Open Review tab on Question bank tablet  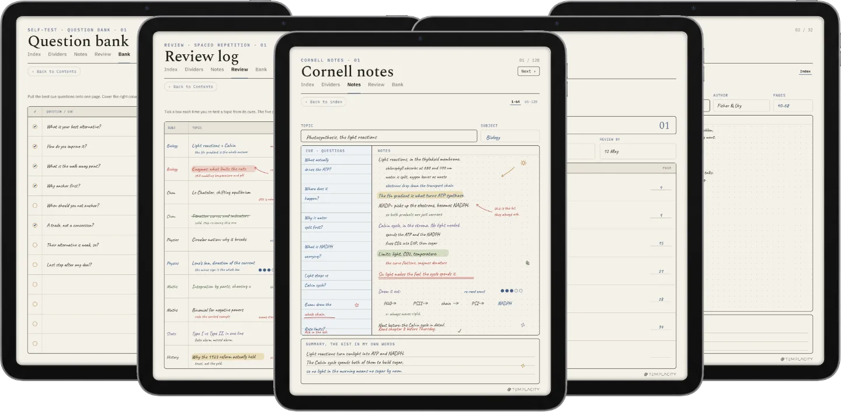[x=103, y=54]
